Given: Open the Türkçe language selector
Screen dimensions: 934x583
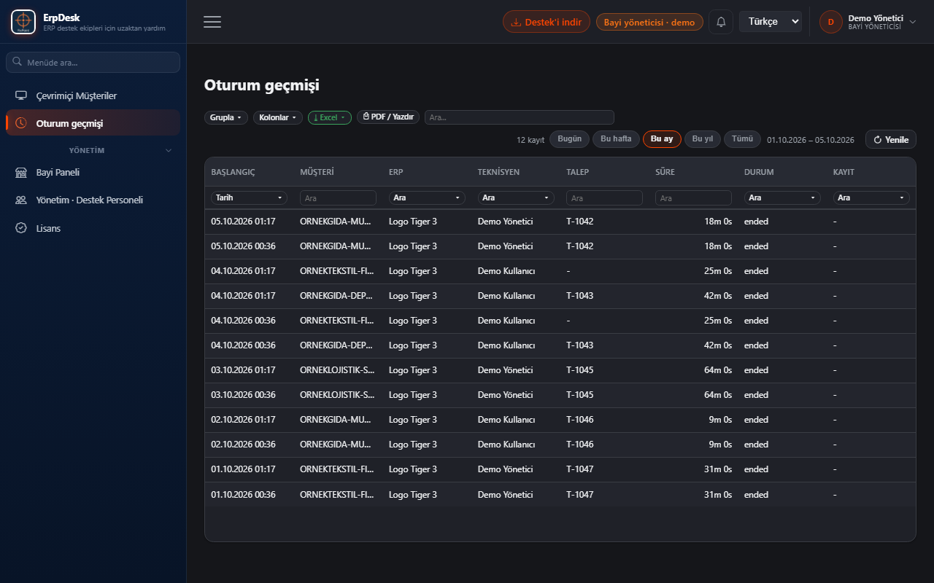Looking at the screenshot, I should [771, 22].
